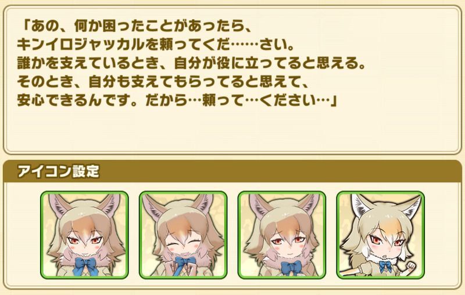Click the line starting 安心できるんです
The image size is (465, 295).
click(177, 100)
